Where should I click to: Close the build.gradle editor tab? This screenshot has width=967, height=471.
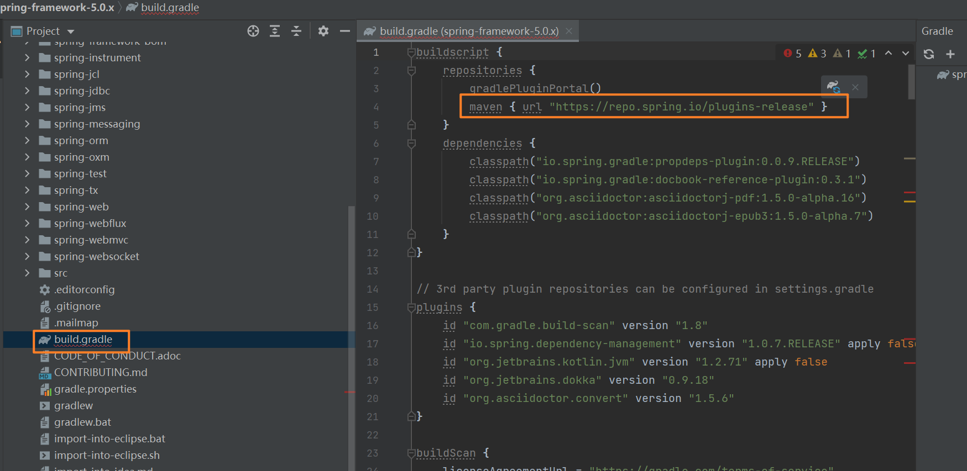569,31
